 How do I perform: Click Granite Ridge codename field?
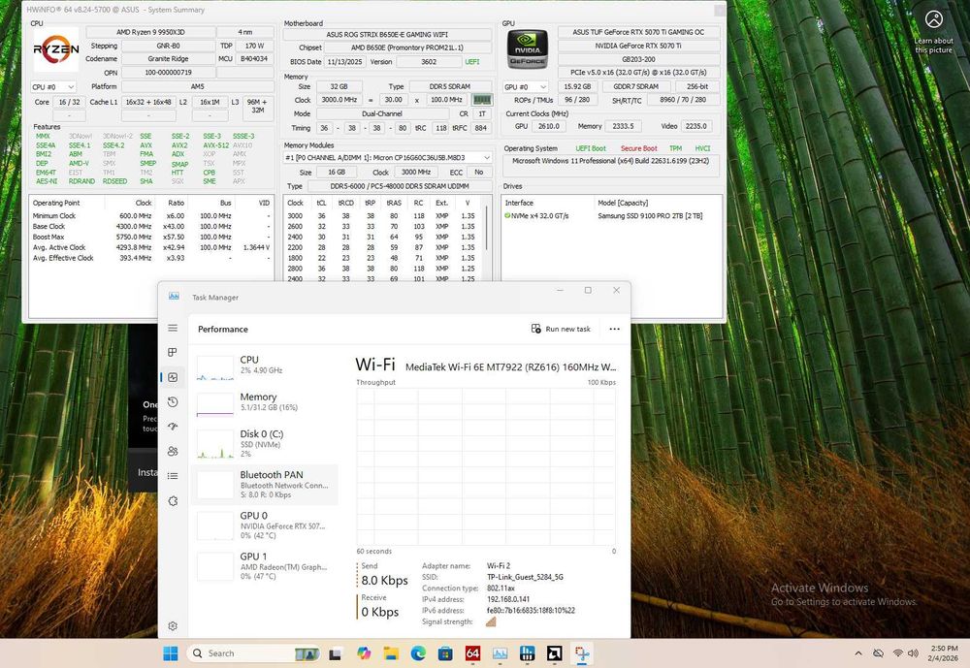(x=168, y=59)
